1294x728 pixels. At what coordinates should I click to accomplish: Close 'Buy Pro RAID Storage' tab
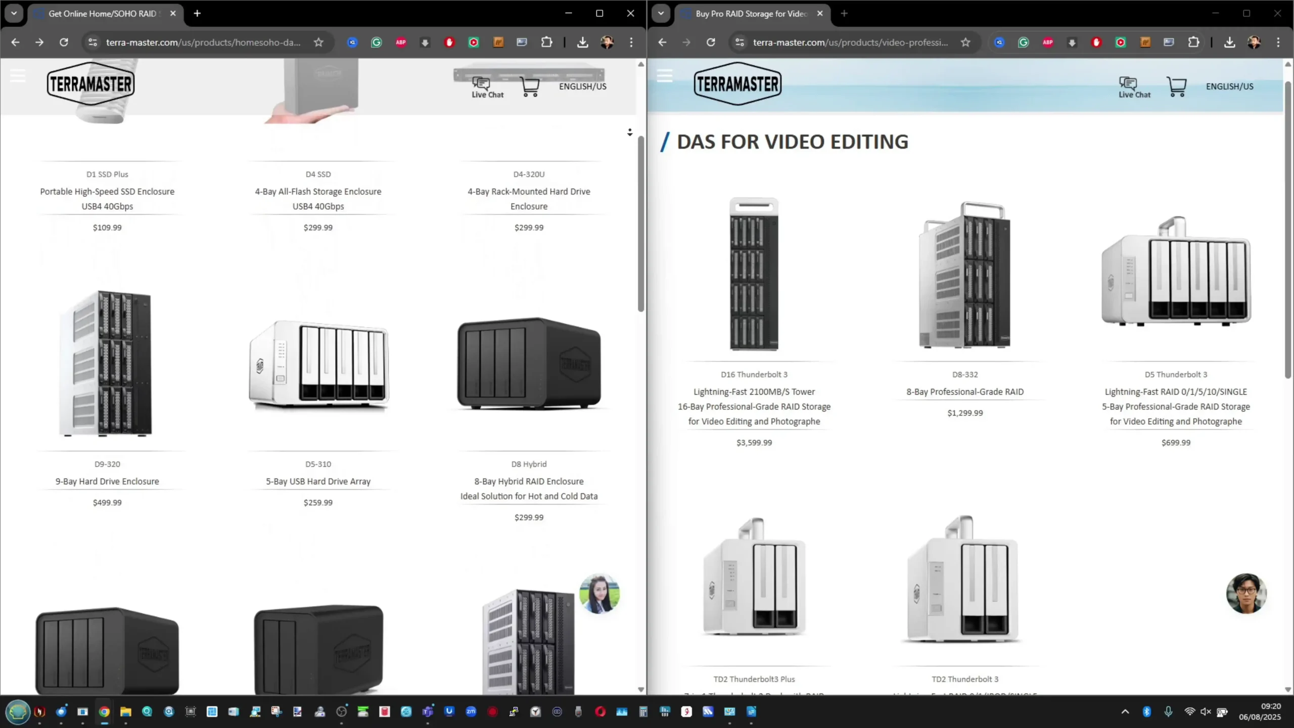[x=820, y=14]
